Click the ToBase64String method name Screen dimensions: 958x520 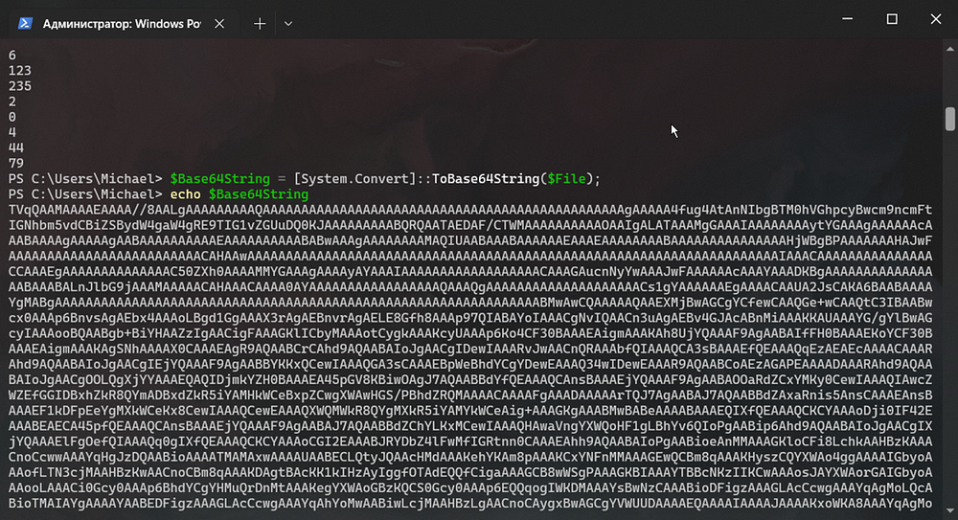click(486, 179)
